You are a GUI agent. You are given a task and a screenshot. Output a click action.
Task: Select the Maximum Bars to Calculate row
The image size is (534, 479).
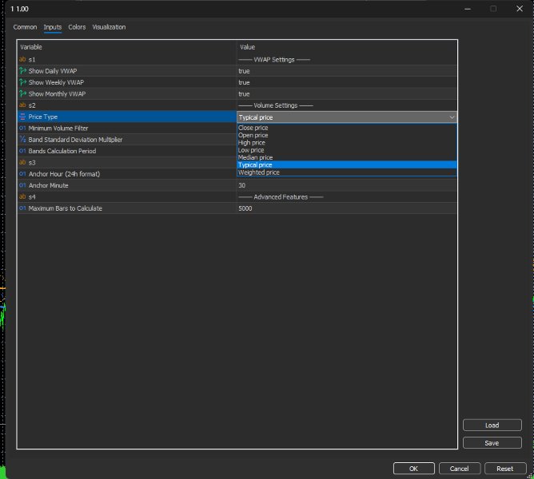126,208
